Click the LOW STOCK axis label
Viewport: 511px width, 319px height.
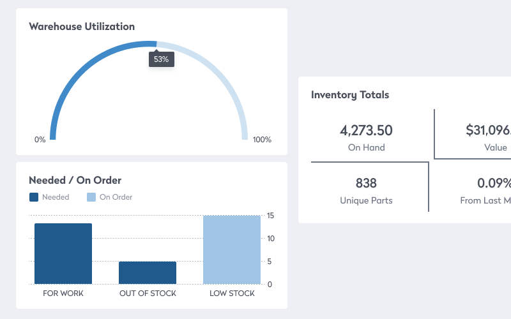click(x=232, y=293)
